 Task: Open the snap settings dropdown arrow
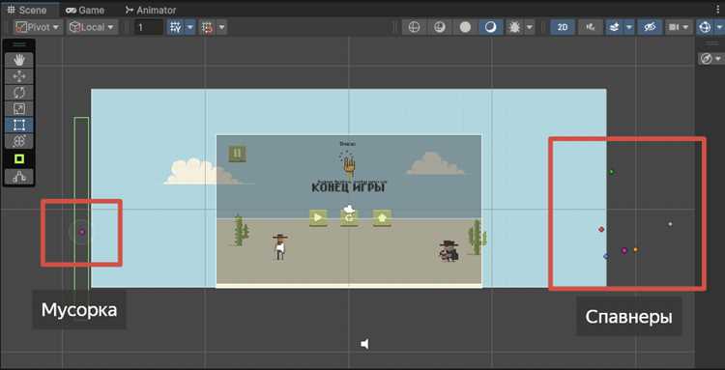222,27
